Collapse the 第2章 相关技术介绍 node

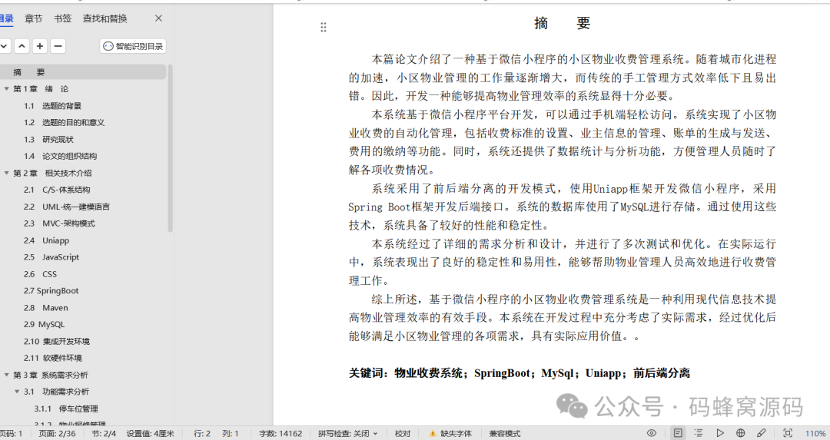point(6,173)
